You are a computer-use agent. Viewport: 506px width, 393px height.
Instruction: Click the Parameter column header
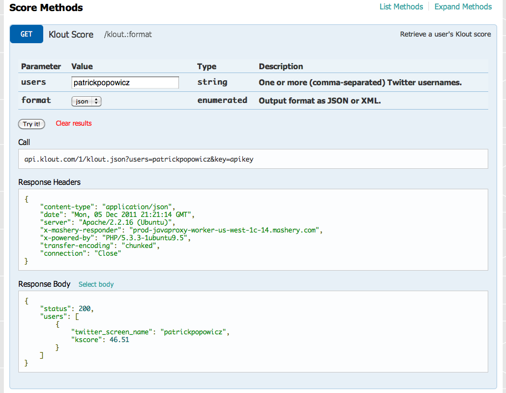(x=41, y=66)
